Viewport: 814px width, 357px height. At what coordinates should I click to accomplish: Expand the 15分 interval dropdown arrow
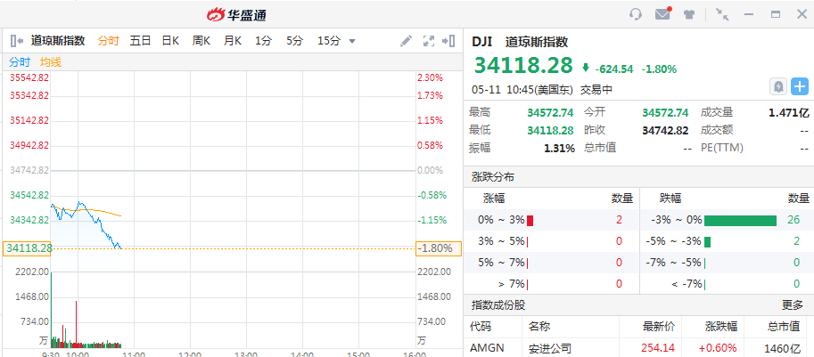(352, 41)
